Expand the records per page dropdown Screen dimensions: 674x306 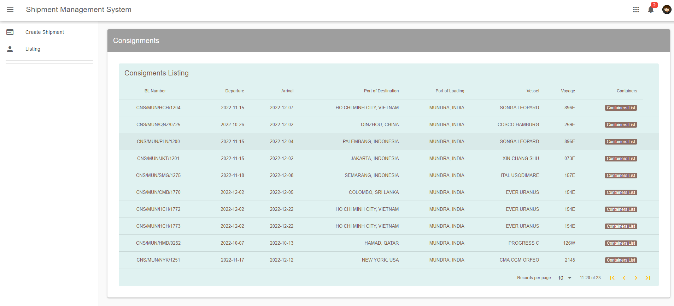click(564, 278)
